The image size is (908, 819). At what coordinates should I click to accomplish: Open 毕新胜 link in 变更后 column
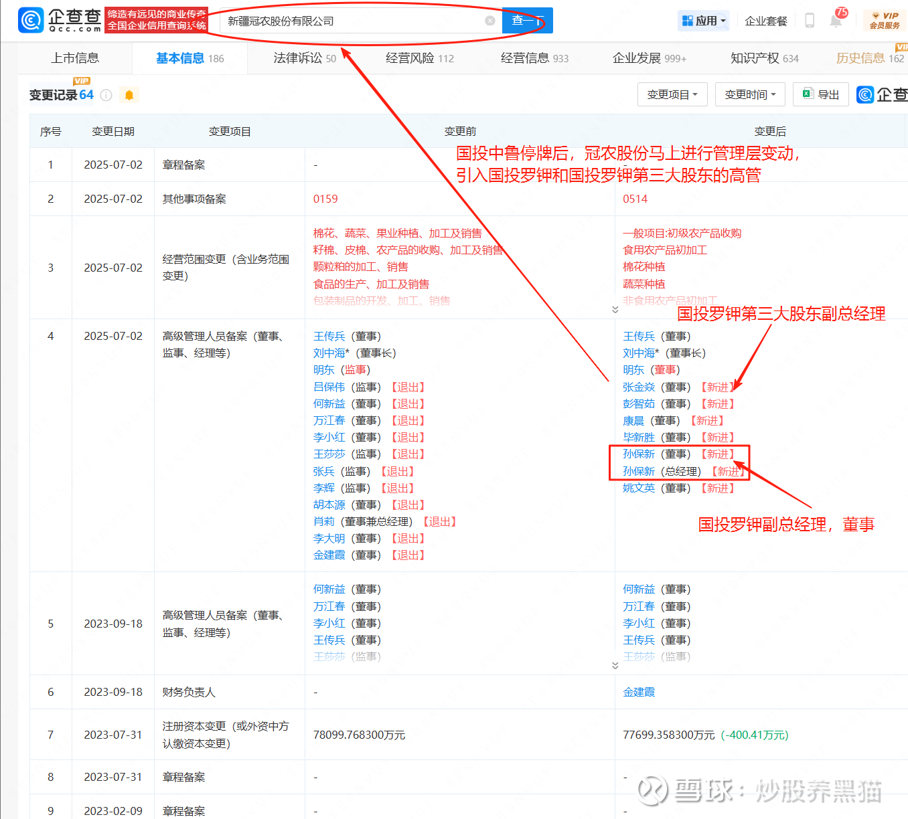[639, 437]
